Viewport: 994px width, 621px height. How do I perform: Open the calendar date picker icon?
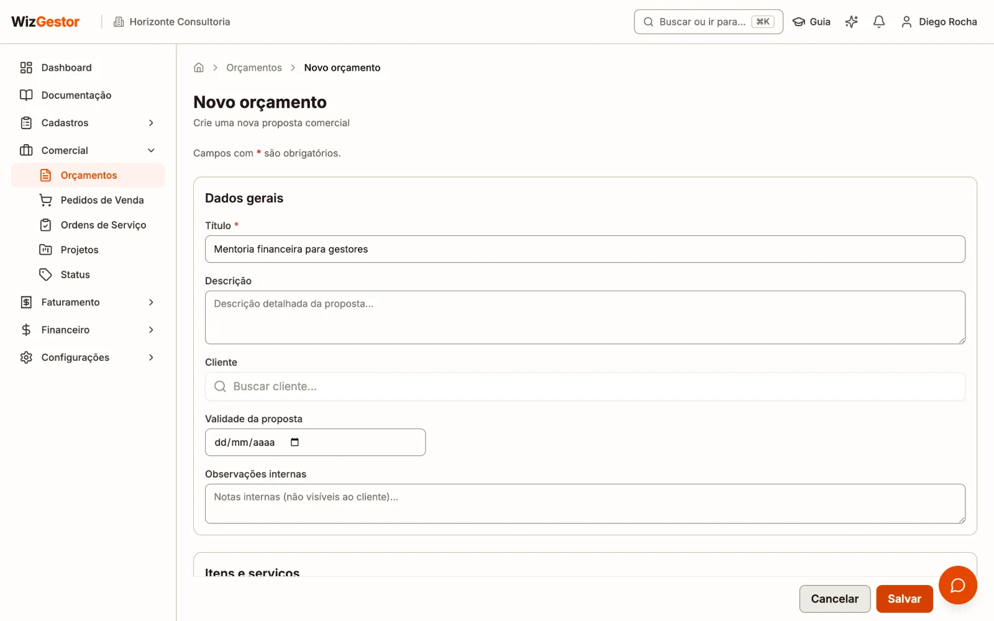click(x=295, y=442)
